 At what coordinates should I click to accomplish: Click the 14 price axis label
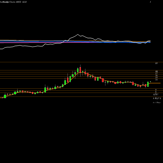click(x=156, y=80)
